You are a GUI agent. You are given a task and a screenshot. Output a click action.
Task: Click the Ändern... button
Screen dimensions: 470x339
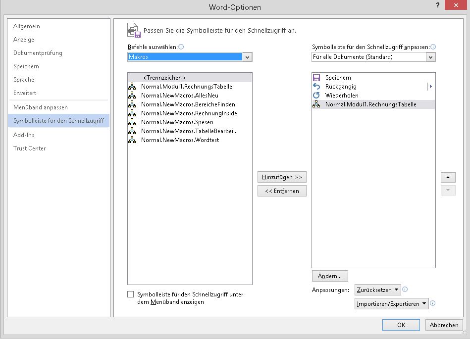click(330, 276)
